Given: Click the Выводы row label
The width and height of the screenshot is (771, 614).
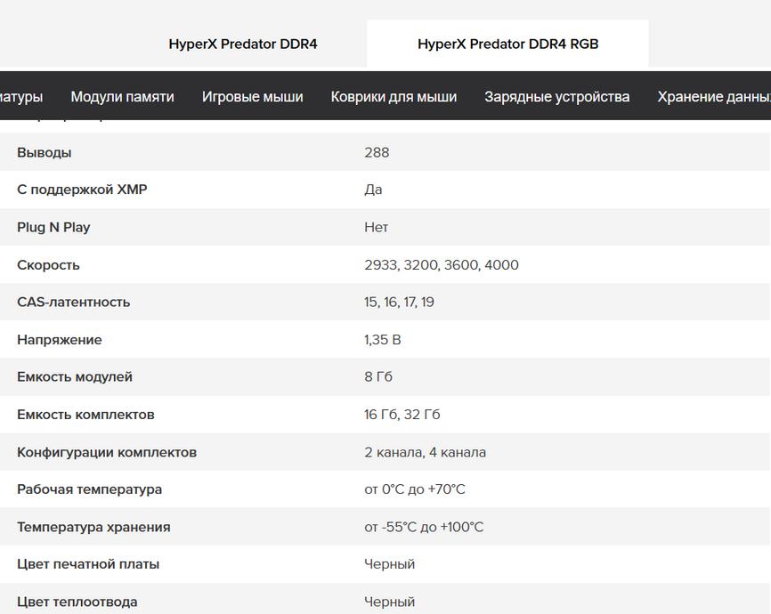Looking at the screenshot, I should click(45, 152).
